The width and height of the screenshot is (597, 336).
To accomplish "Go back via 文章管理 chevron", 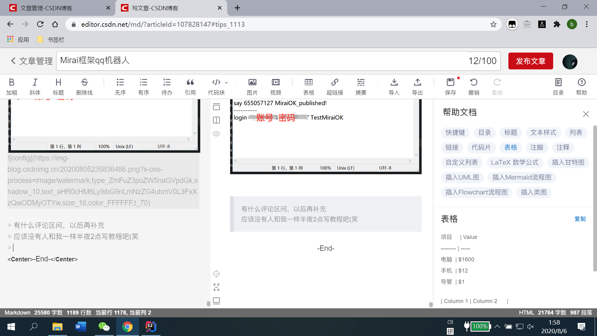I will coord(13,61).
